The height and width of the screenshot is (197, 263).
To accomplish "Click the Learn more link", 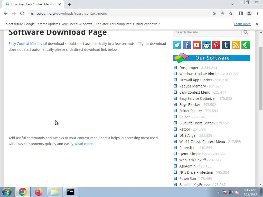I will tap(242, 24).
